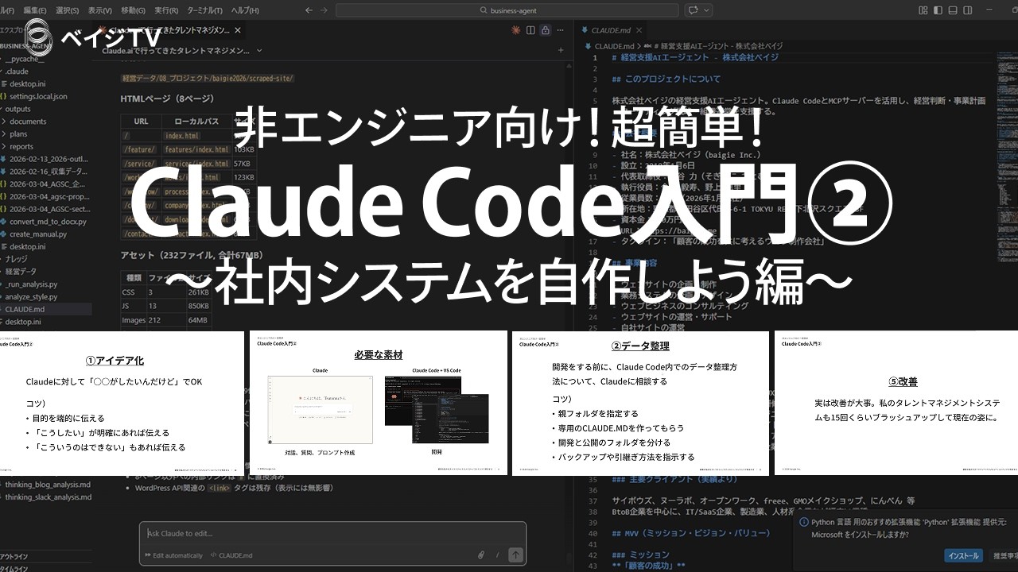The height and width of the screenshot is (572, 1018).
Task: Click the info icon in Python notification
Action: [x=805, y=523]
